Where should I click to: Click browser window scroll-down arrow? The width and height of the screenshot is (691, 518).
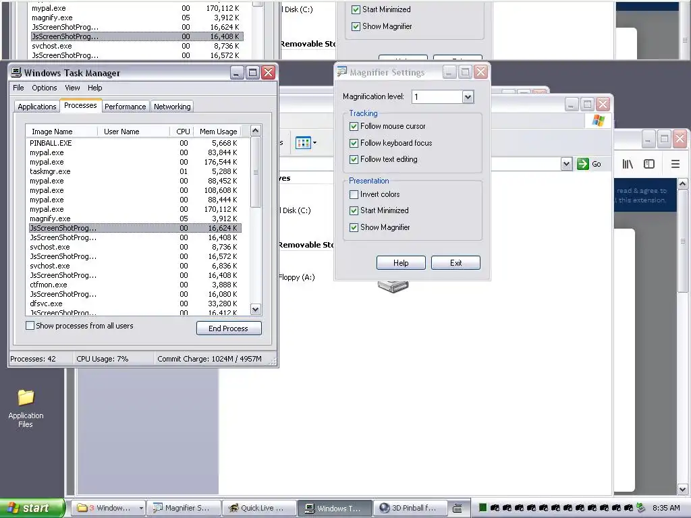[683, 489]
